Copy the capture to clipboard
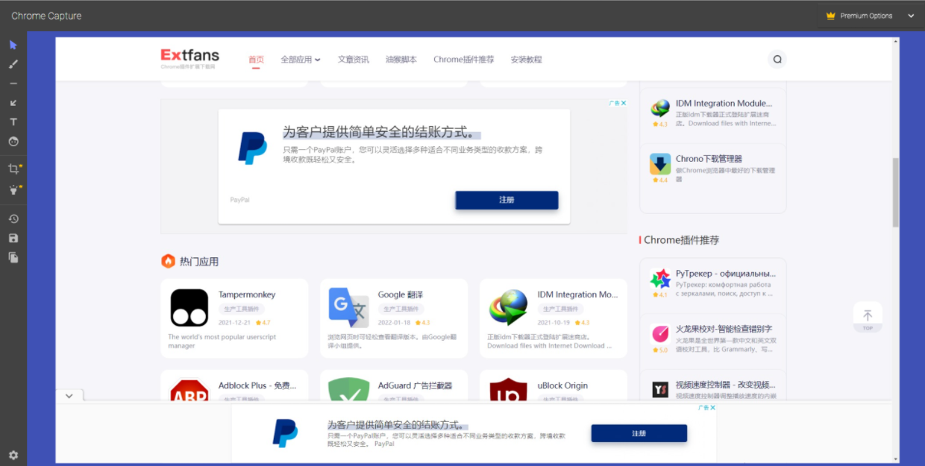 coord(13,257)
